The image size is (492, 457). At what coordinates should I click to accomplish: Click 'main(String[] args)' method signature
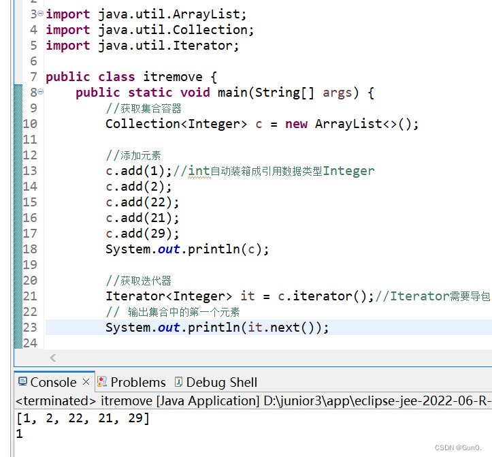(x=288, y=93)
